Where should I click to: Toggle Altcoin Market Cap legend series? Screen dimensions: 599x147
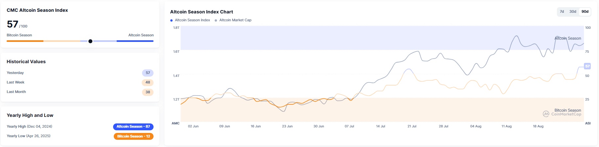[235, 20]
